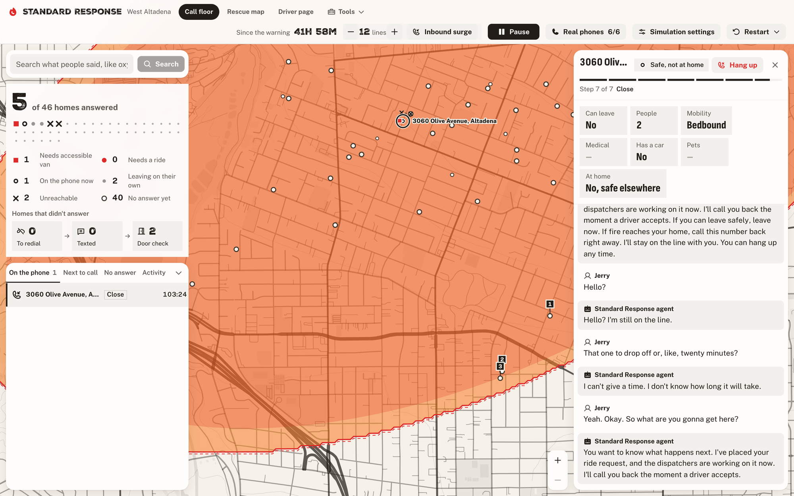Screen dimensions: 794x496
Task: Open Real phones 6/6
Action: pyautogui.click(x=586, y=32)
